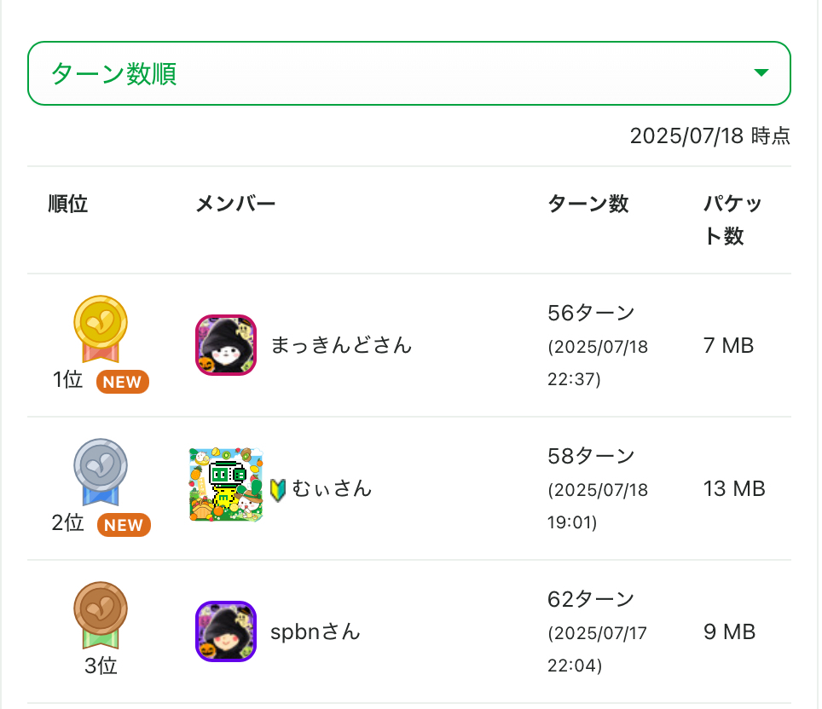Click the beginner mark icon beside むぃさん
This screenshot has height=709, width=822.
click(278, 489)
